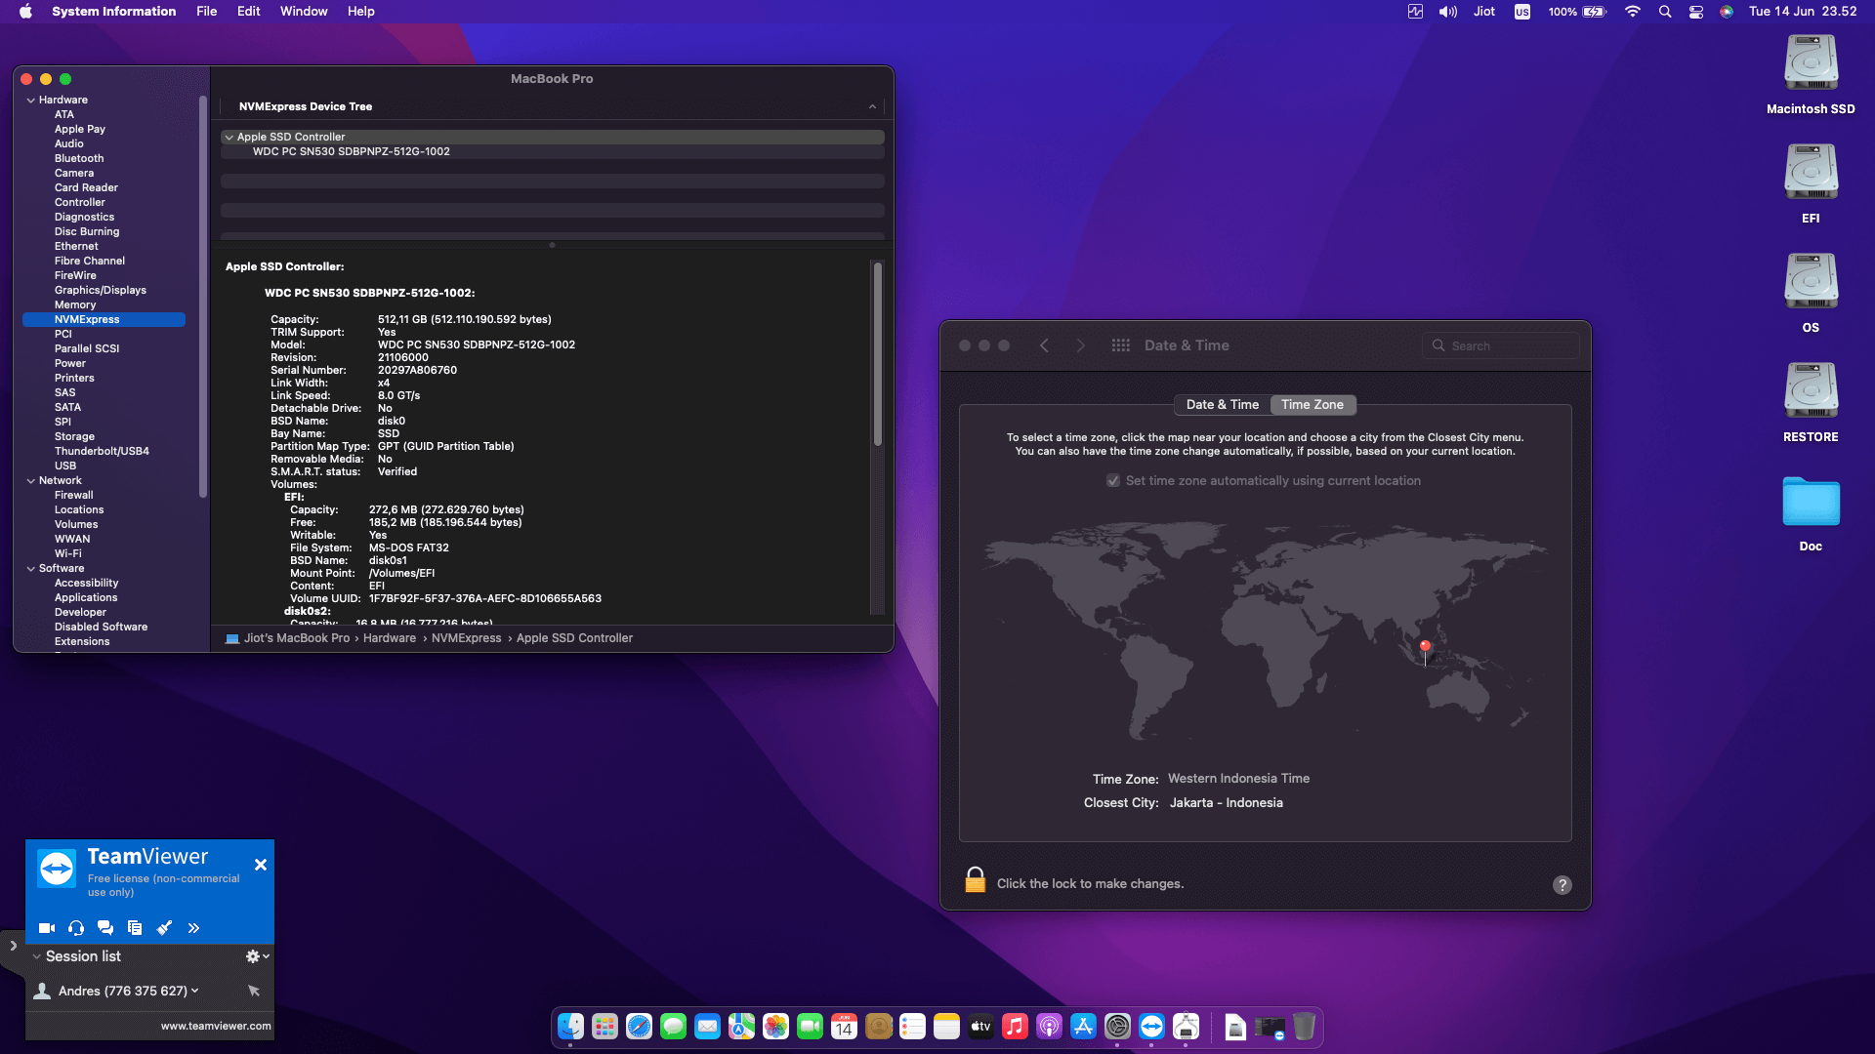Open the TeamViewer chat bubbles icon
The image size is (1875, 1054).
pos(105,928)
